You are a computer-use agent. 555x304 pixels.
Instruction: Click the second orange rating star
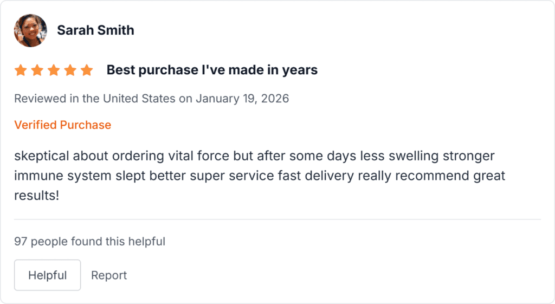[x=37, y=70]
